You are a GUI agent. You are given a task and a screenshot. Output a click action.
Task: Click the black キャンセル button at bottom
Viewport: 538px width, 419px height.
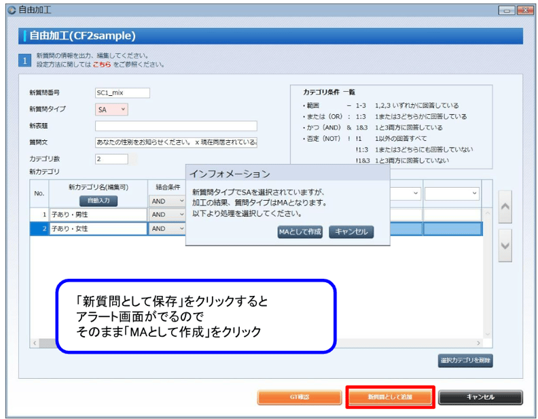480,397
